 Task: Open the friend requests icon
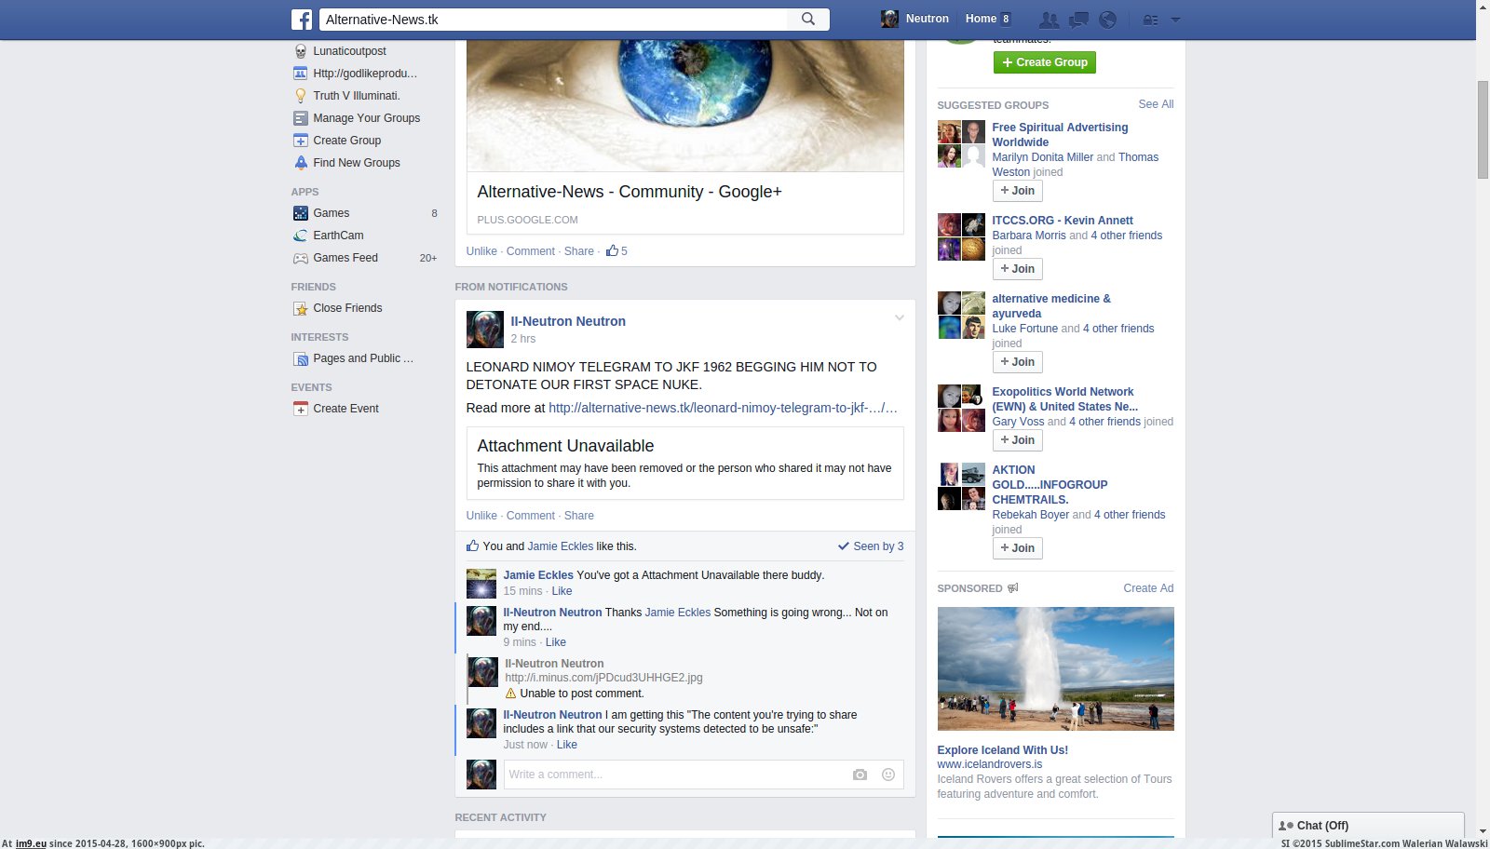point(1049,19)
